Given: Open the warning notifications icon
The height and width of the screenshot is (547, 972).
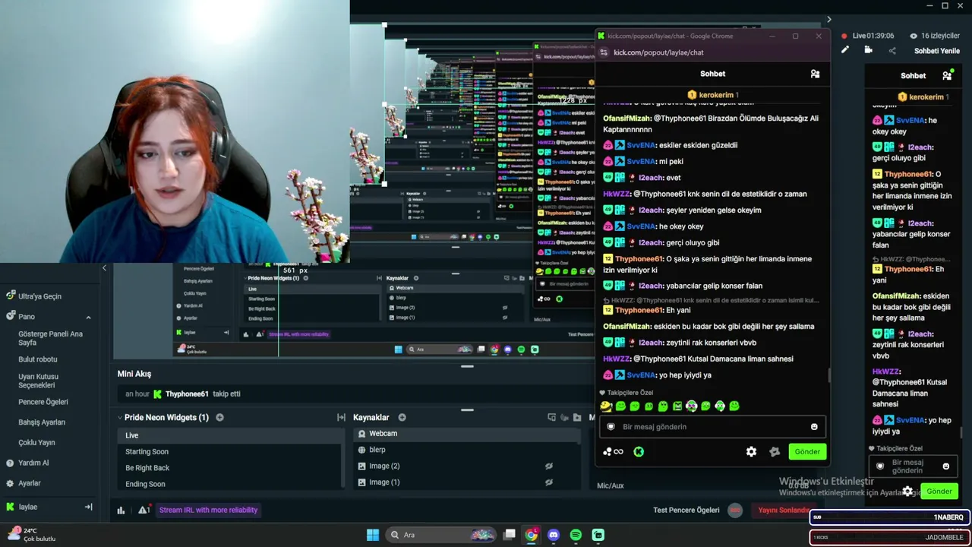Looking at the screenshot, I should pos(144,510).
